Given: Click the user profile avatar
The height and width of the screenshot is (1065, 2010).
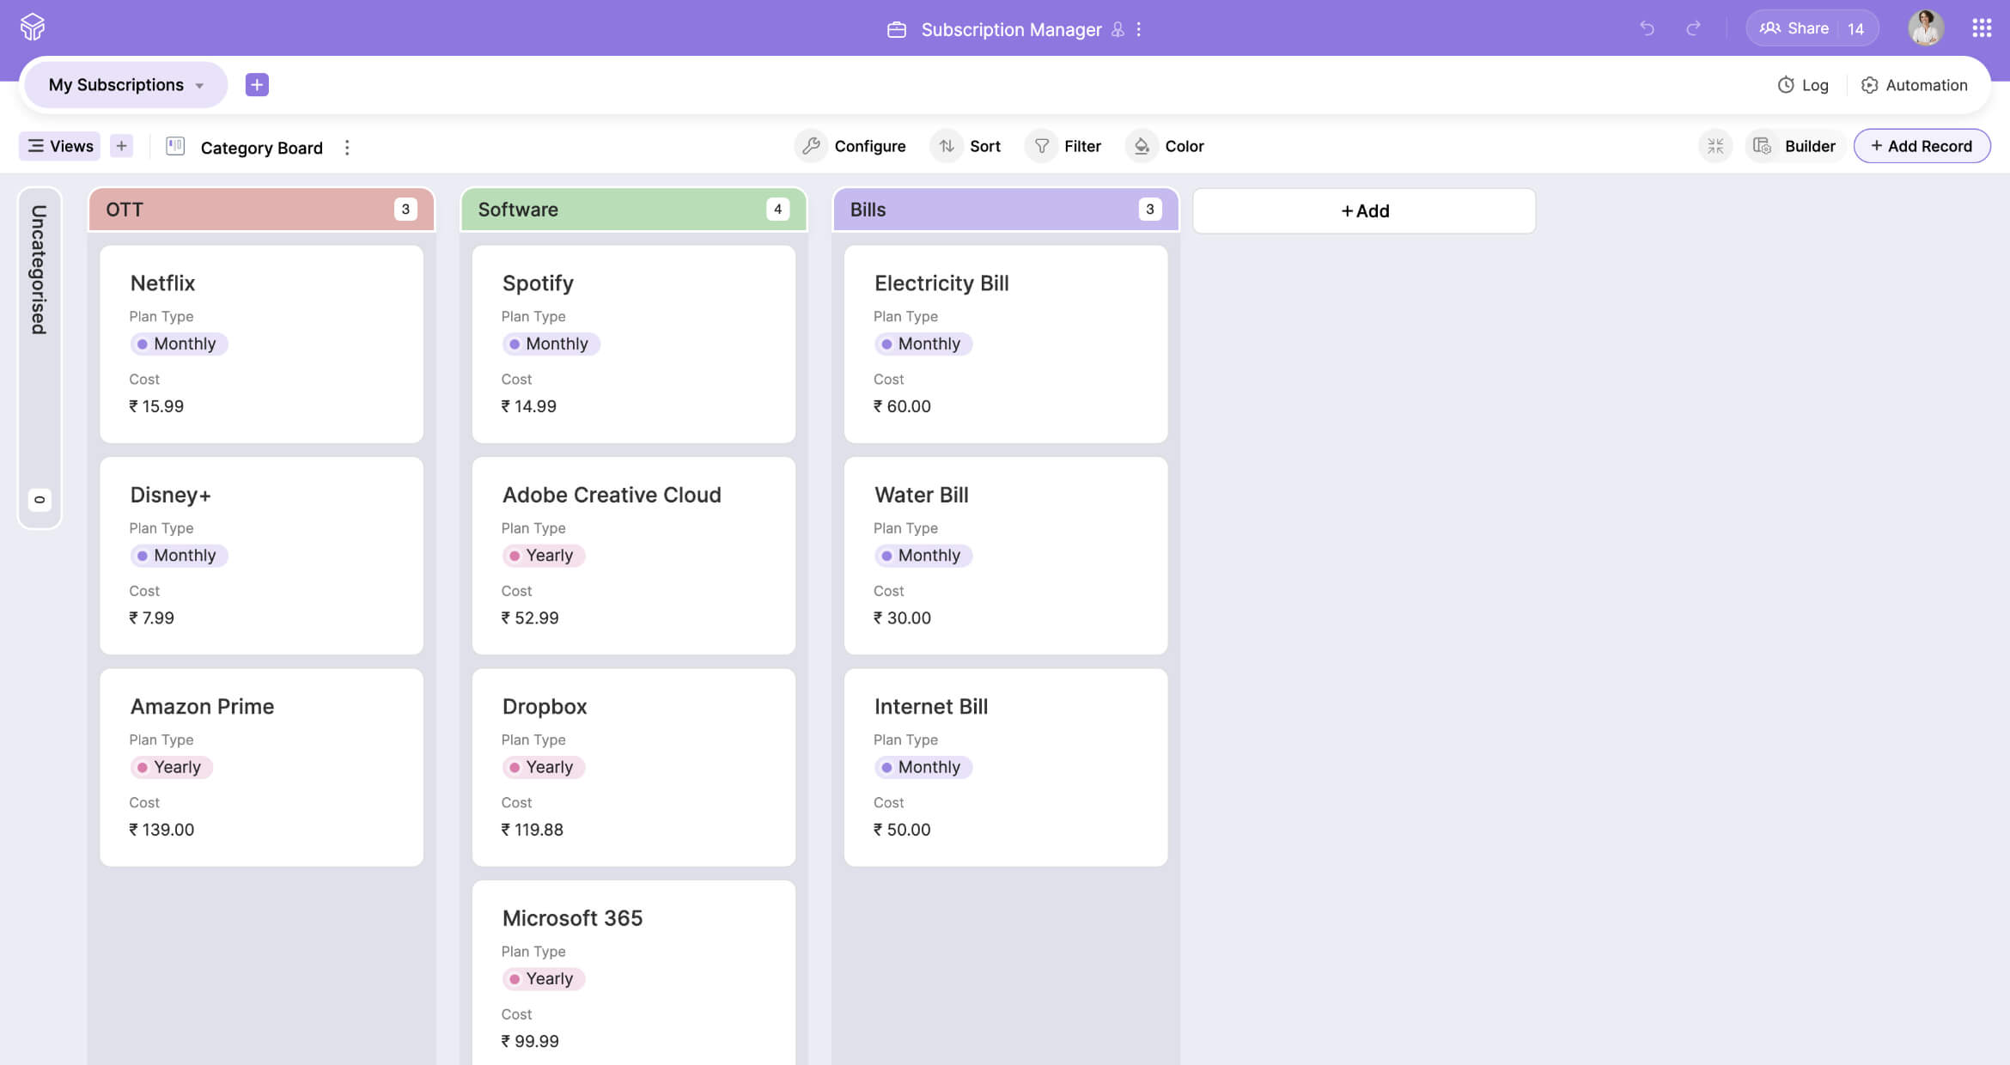Looking at the screenshot, I should coord(1925,28).
